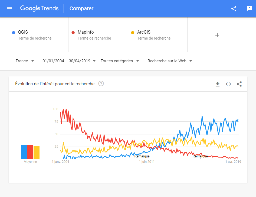Click the first Remarque note near 2011
Image resolution: width=256 pixels, height=197 pixels.
(142, 156)
